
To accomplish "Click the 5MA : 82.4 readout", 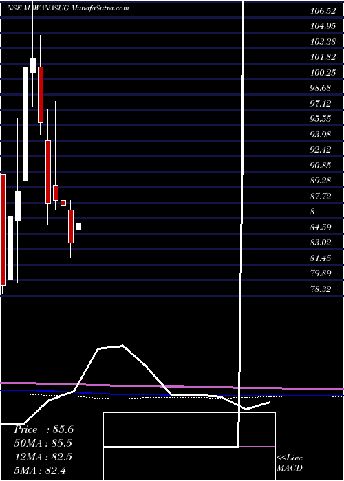I will click(x=40, y=470).
